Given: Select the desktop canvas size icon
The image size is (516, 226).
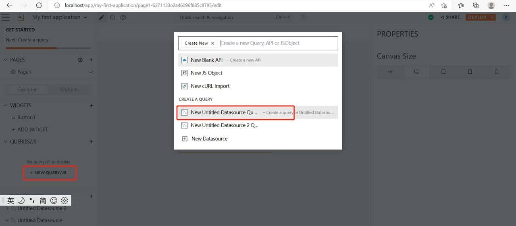Looking at the screenshot, I should tap(417, 72).
